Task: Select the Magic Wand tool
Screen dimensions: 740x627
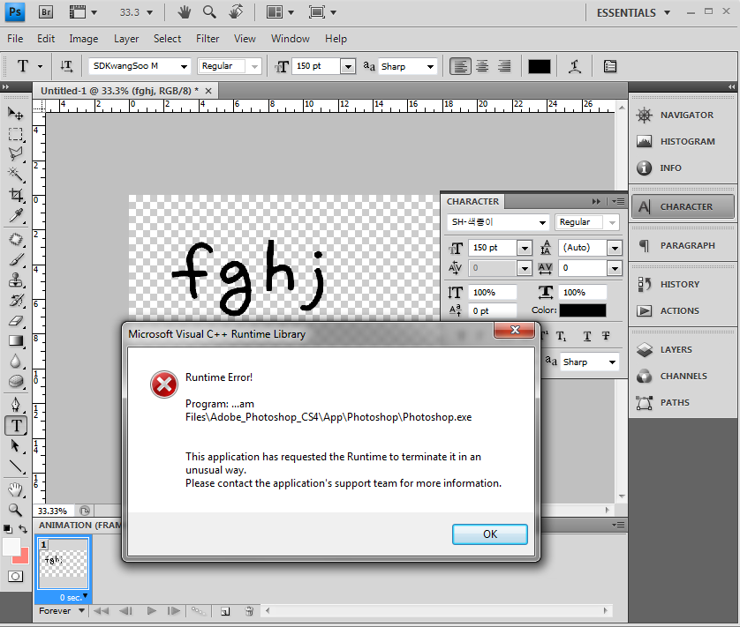Action: (x=15, y=175)
